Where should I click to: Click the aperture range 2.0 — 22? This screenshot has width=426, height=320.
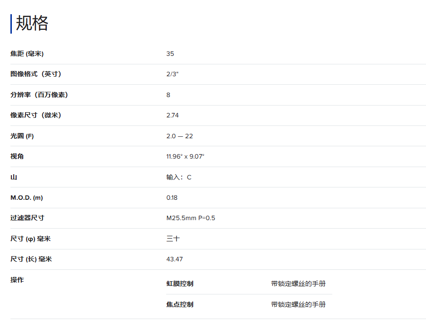pos(179,136)
